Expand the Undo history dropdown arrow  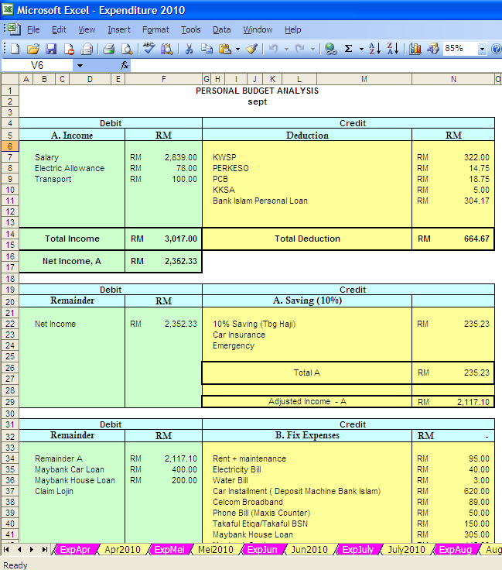(x=286, y=49)
